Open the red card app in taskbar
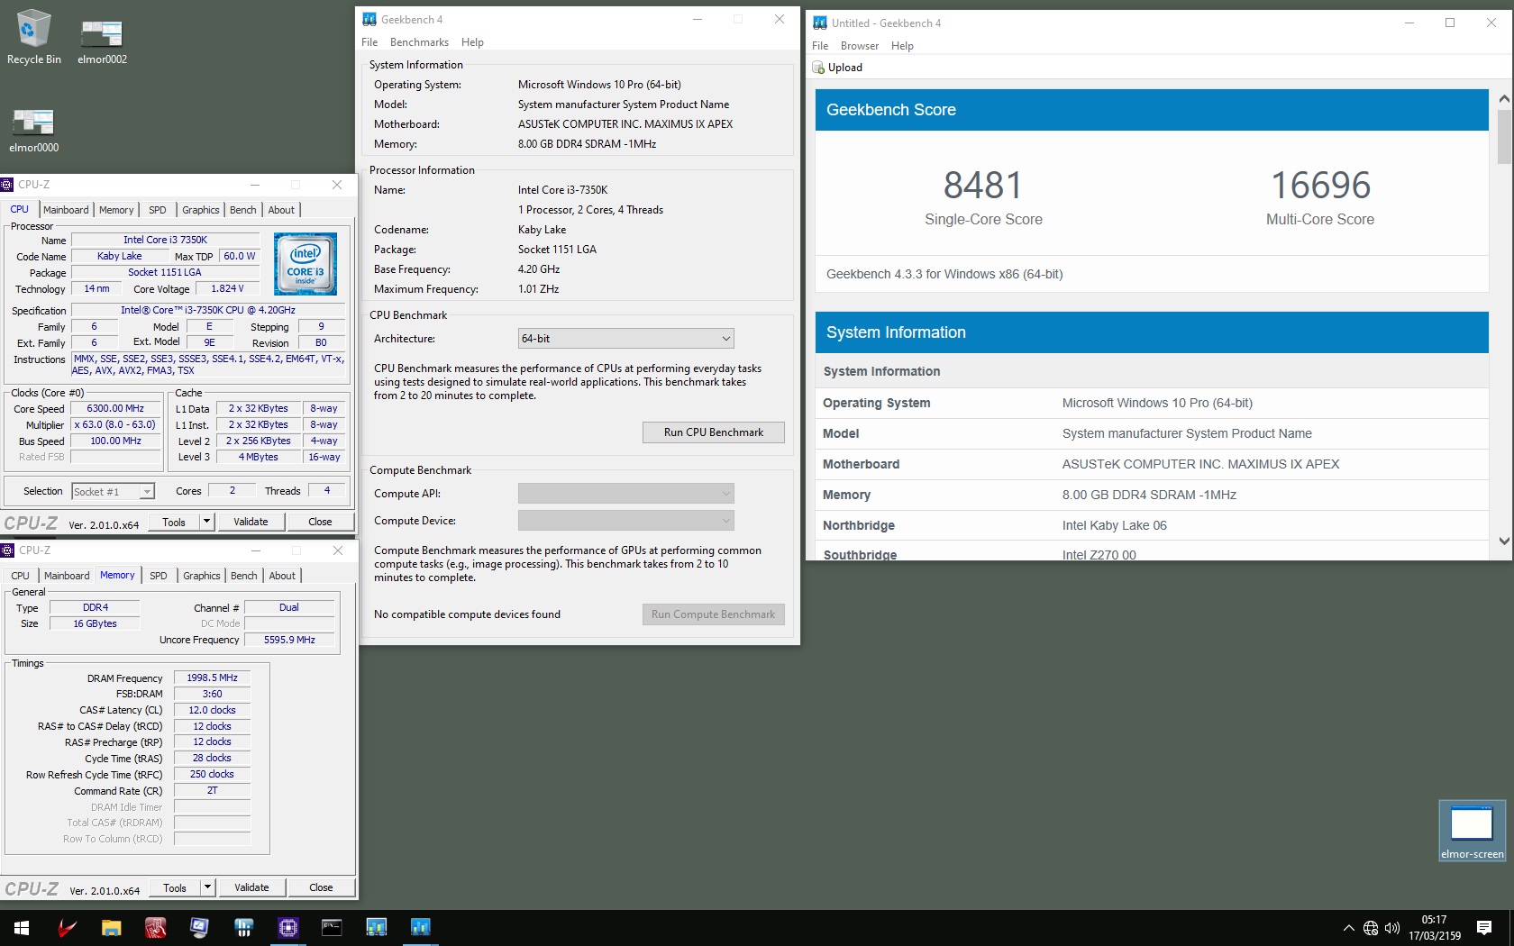Screen dimensions: 1514x946 pos(155,927)
